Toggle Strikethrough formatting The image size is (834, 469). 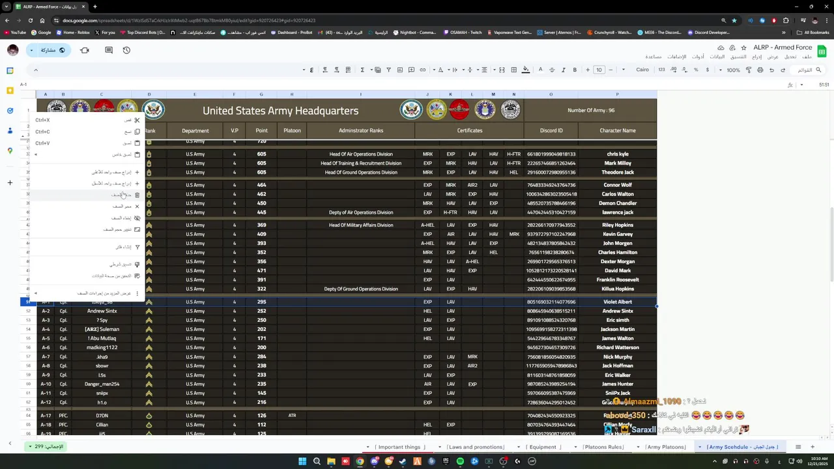click(552, 70)
